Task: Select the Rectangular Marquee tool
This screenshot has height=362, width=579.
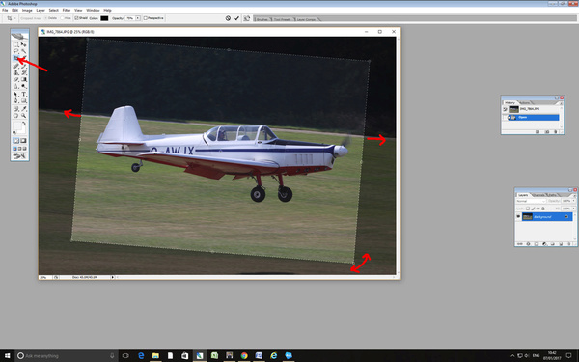Action: (15, 44)
